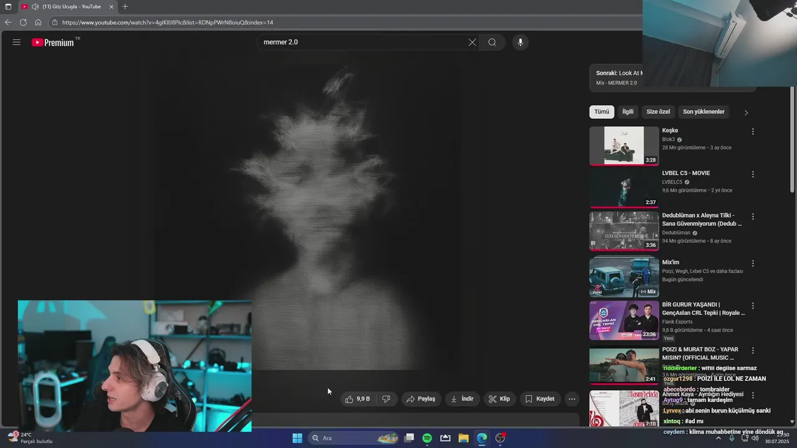Select the Tümü filter chip
Image resolution: width=797 pixels, height=448 pixels.
click(601, 112)
